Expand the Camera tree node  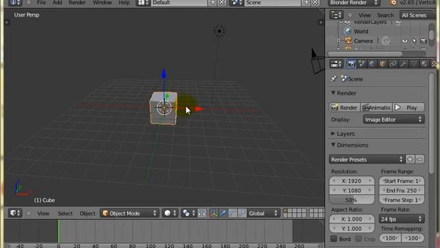click(x=339, y=41)
